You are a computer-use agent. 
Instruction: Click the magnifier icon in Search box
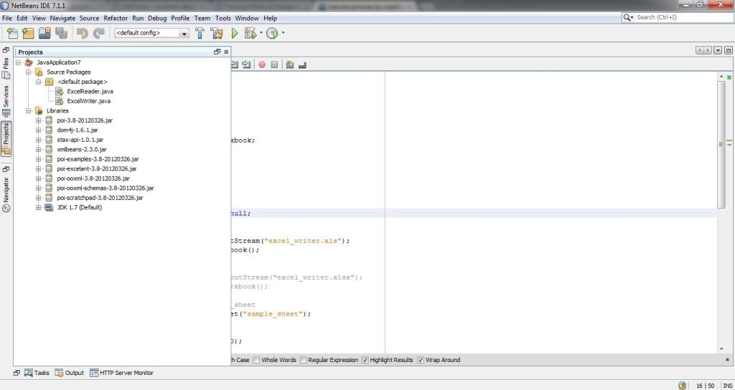[x=627, y=17]
